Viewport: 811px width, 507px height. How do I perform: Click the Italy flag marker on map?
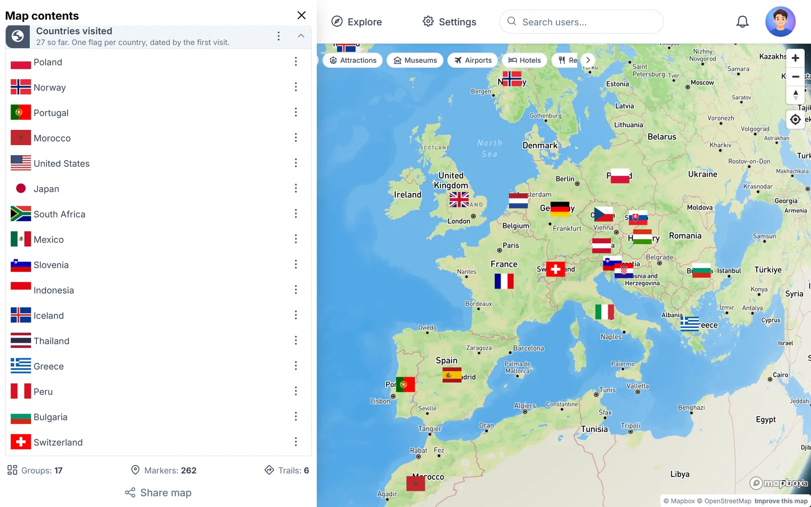(x=604, y=312)
